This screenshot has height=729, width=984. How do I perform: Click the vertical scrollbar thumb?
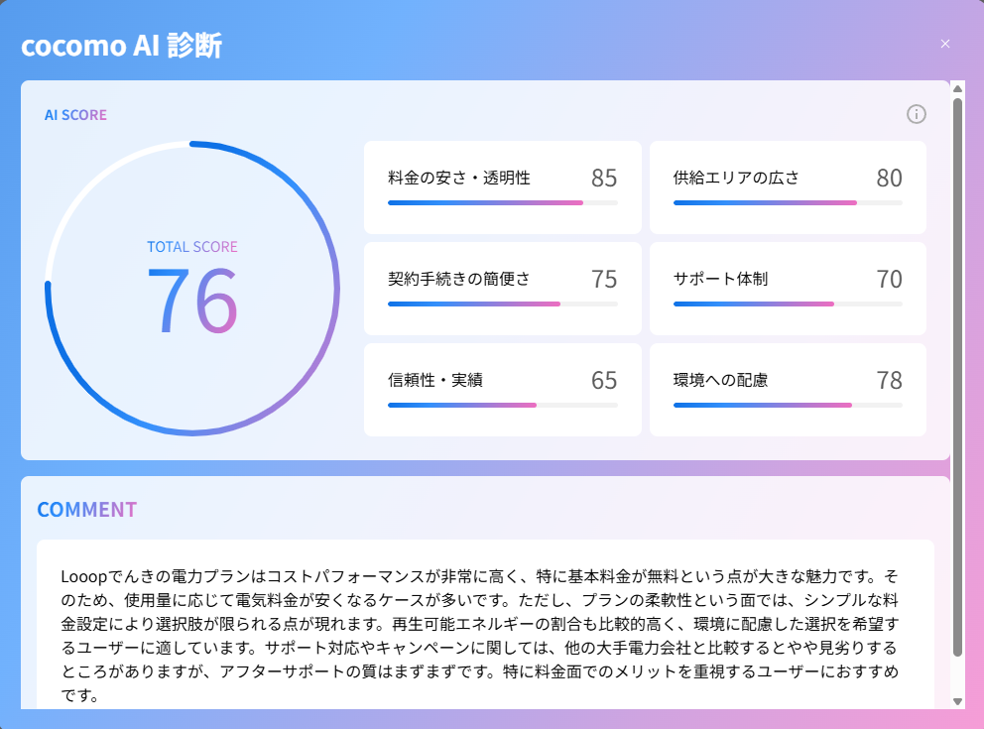click(957, 377)
